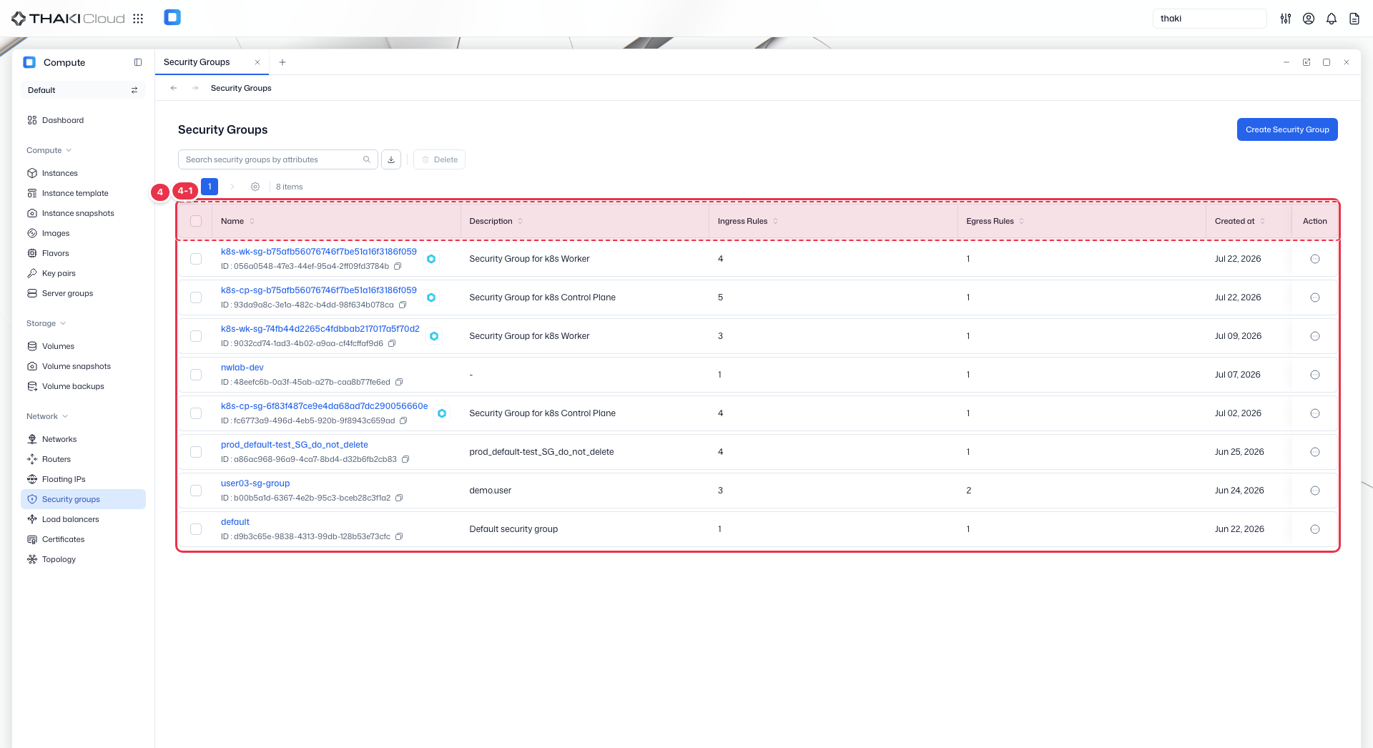Tick the checkbox for user03-sg-group
Viewport: 1373px width, 748px height.
tap(196, 491)
